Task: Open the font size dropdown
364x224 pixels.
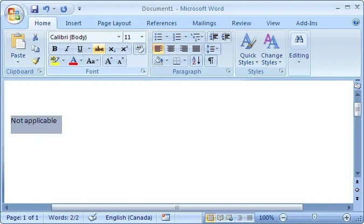Action: [142, 37]
